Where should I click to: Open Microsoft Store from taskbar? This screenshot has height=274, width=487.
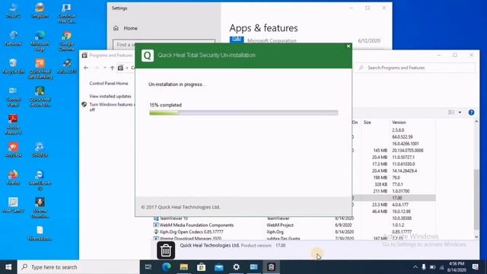coord(201,267)
